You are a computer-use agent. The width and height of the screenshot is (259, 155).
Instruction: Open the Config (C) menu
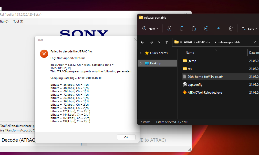tap(4, 21)
